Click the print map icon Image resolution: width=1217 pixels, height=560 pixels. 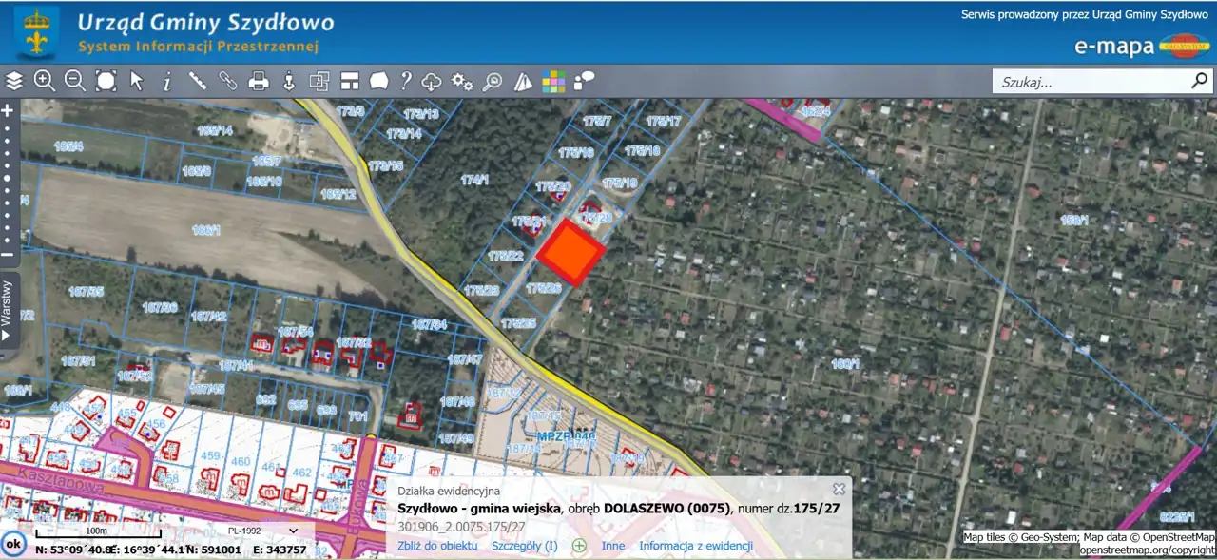point(259,81)
